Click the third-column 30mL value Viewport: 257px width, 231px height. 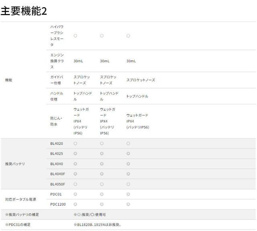point(131,61)
